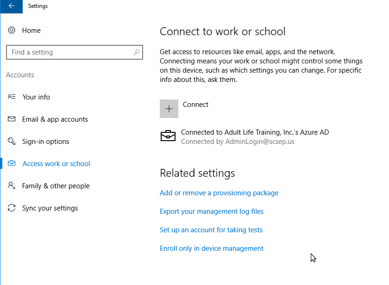Open the Home settings page

[31, 31]
